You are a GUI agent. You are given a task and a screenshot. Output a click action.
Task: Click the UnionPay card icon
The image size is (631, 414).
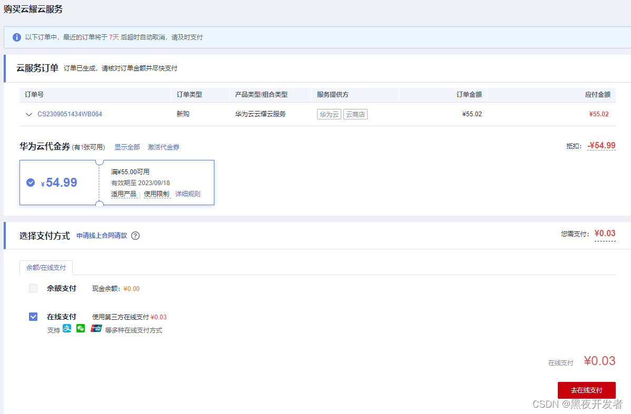96,328
